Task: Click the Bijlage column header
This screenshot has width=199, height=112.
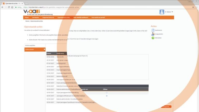Action: click(x=105, y=89)
